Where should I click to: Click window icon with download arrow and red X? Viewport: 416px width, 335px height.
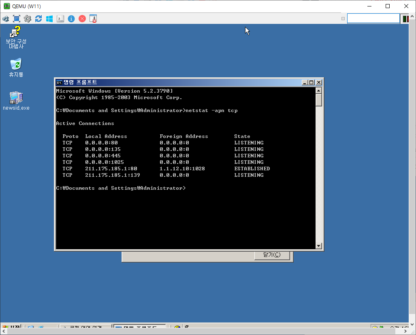click(x=93, y=19)
